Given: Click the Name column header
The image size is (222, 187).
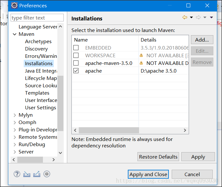Looking at the screenshot, I should coord(105,40).
